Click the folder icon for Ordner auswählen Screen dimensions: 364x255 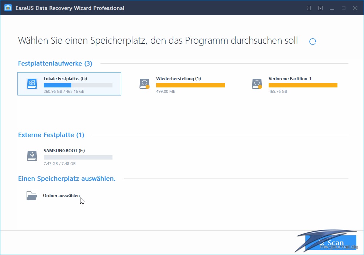click(x=32, y=196)
